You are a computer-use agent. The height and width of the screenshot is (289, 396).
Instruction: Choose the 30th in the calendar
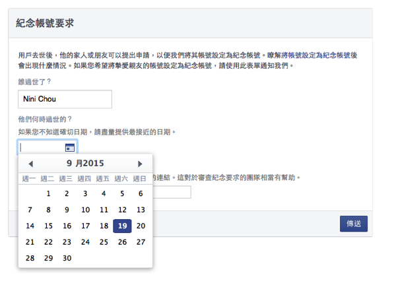(x=67, y=258)
